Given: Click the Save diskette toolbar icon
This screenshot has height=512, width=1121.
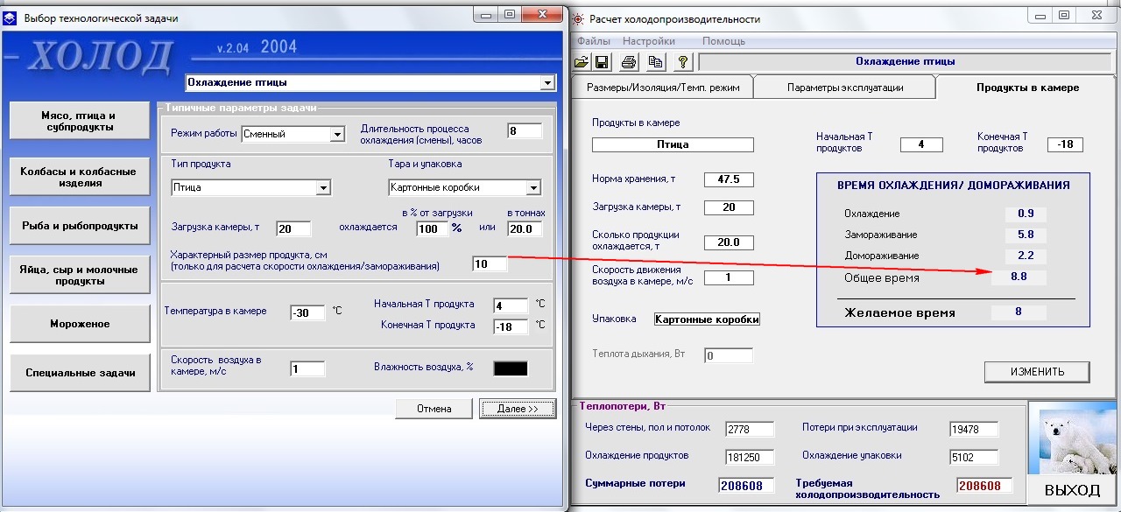Looking at the screenshot, I should (602, 61).
